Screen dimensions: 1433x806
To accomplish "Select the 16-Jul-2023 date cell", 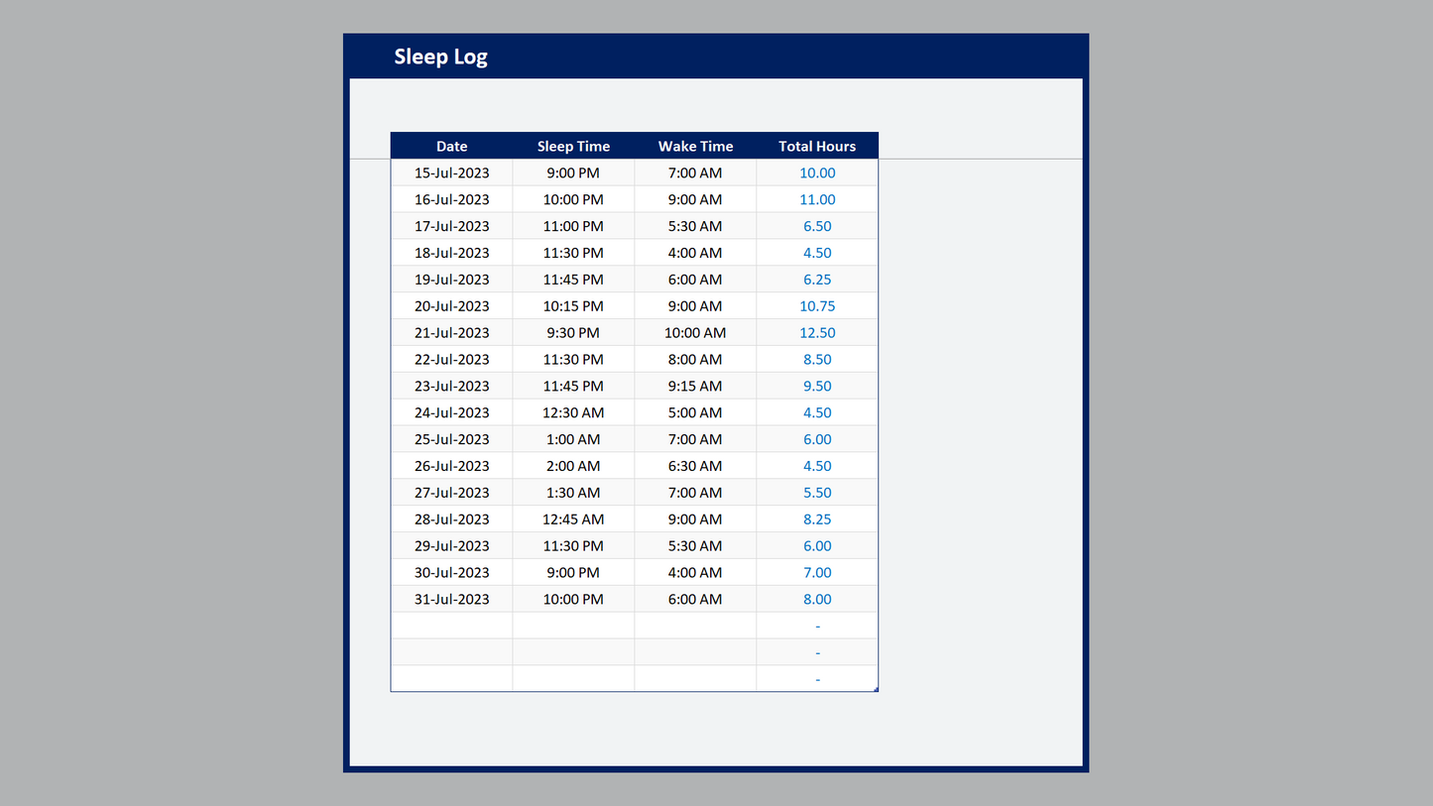I will pyautogui.click(x=451, y=199).
